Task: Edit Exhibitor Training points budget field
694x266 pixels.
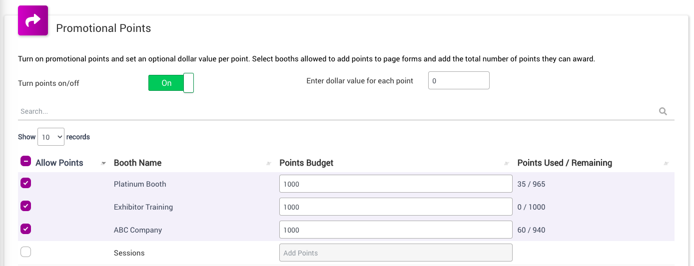Action: [x=396, y=207]
